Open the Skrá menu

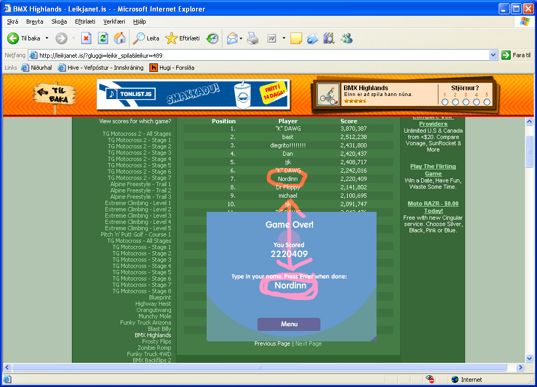[13, 21]
